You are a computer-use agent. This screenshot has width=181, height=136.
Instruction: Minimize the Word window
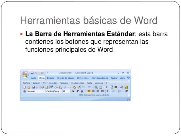(118, 73)
